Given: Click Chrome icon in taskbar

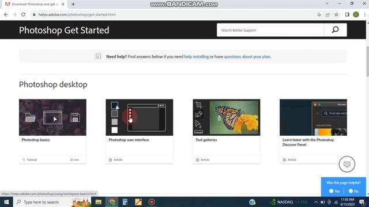Looking at the screenshot, I should click(x=112, y=202).
